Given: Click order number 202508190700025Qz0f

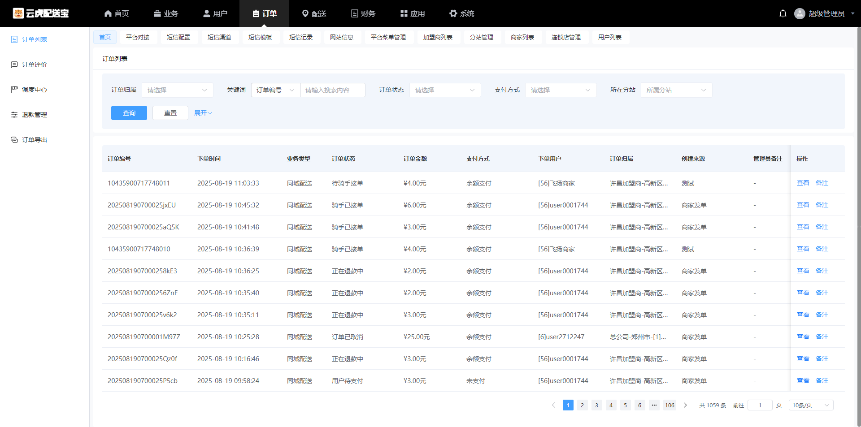Looking at the screenshot, I should pos(142,358).
